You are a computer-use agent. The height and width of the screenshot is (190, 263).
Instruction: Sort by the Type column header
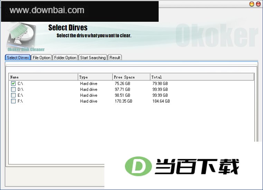point(95,77)
